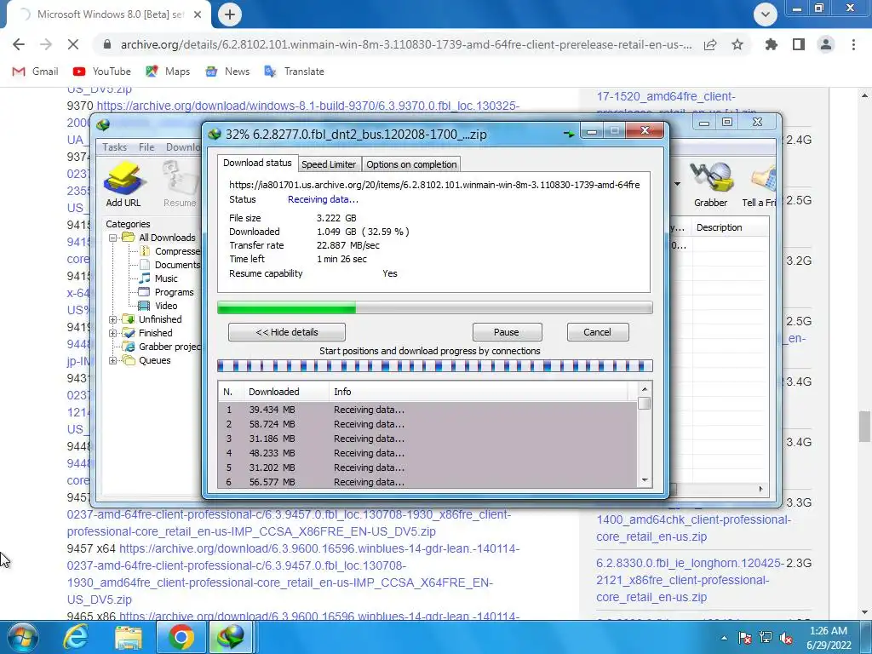
Task: Open the YouTube bookmark
Action: [x=102, y=72]
